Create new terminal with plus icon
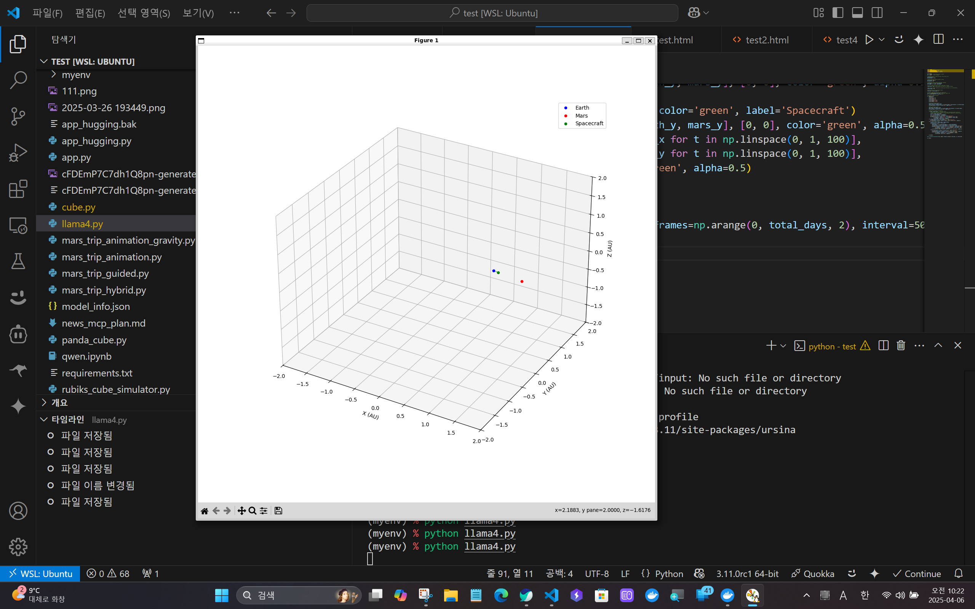Viewport: 975px width, 609px height. point(771,346)
